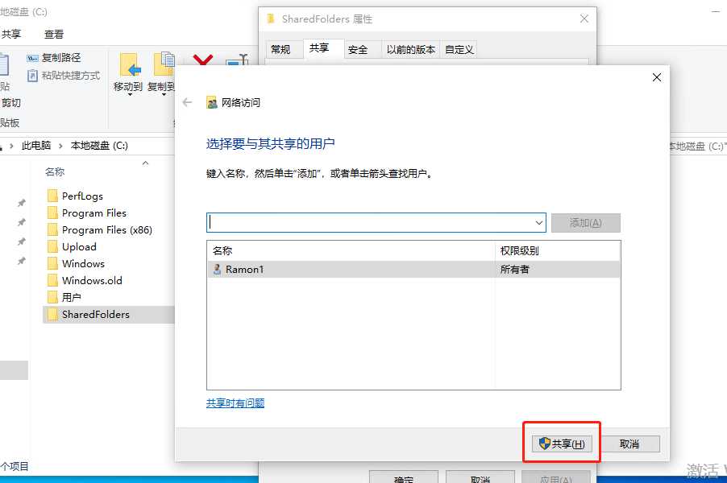Click Local Disk (C:) (本地磁盘) in address breadcrumb

pyautogui.click(x=99, y=146)
